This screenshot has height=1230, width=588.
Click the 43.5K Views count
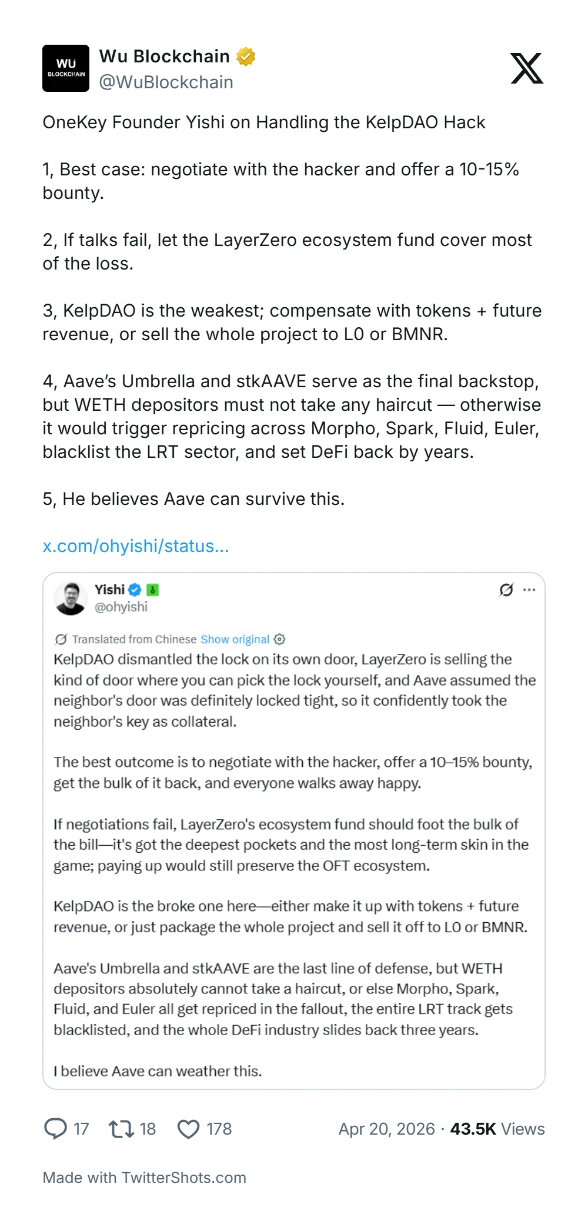[x=496, y=1129]
